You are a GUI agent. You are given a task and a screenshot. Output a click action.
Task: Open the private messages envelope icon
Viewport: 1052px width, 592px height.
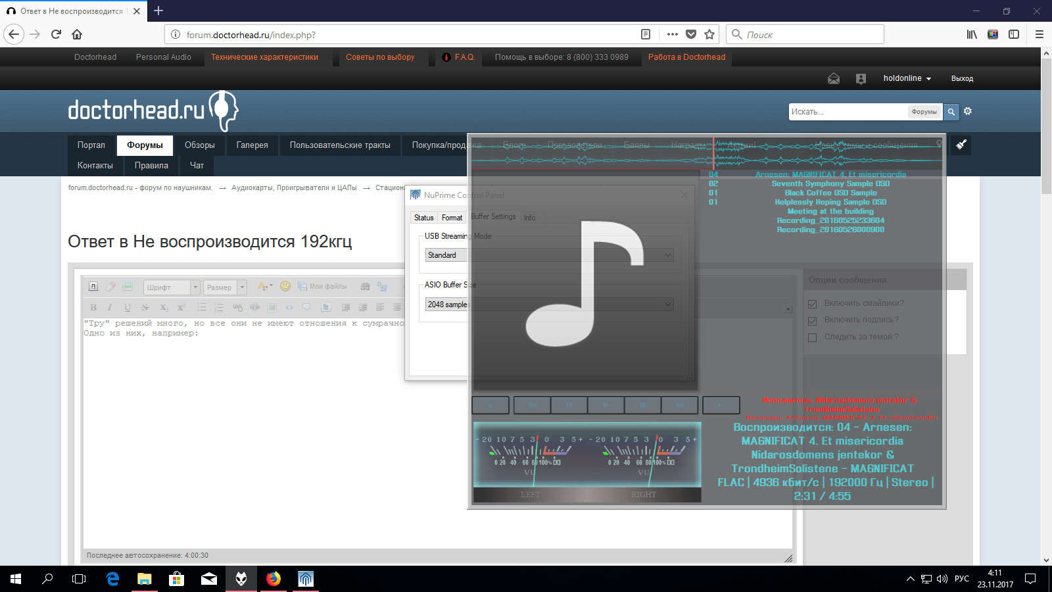(834, 79)
